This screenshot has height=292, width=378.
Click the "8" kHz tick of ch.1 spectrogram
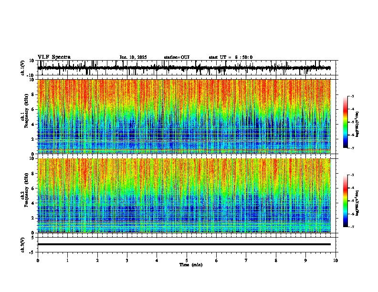coord(33,94)
